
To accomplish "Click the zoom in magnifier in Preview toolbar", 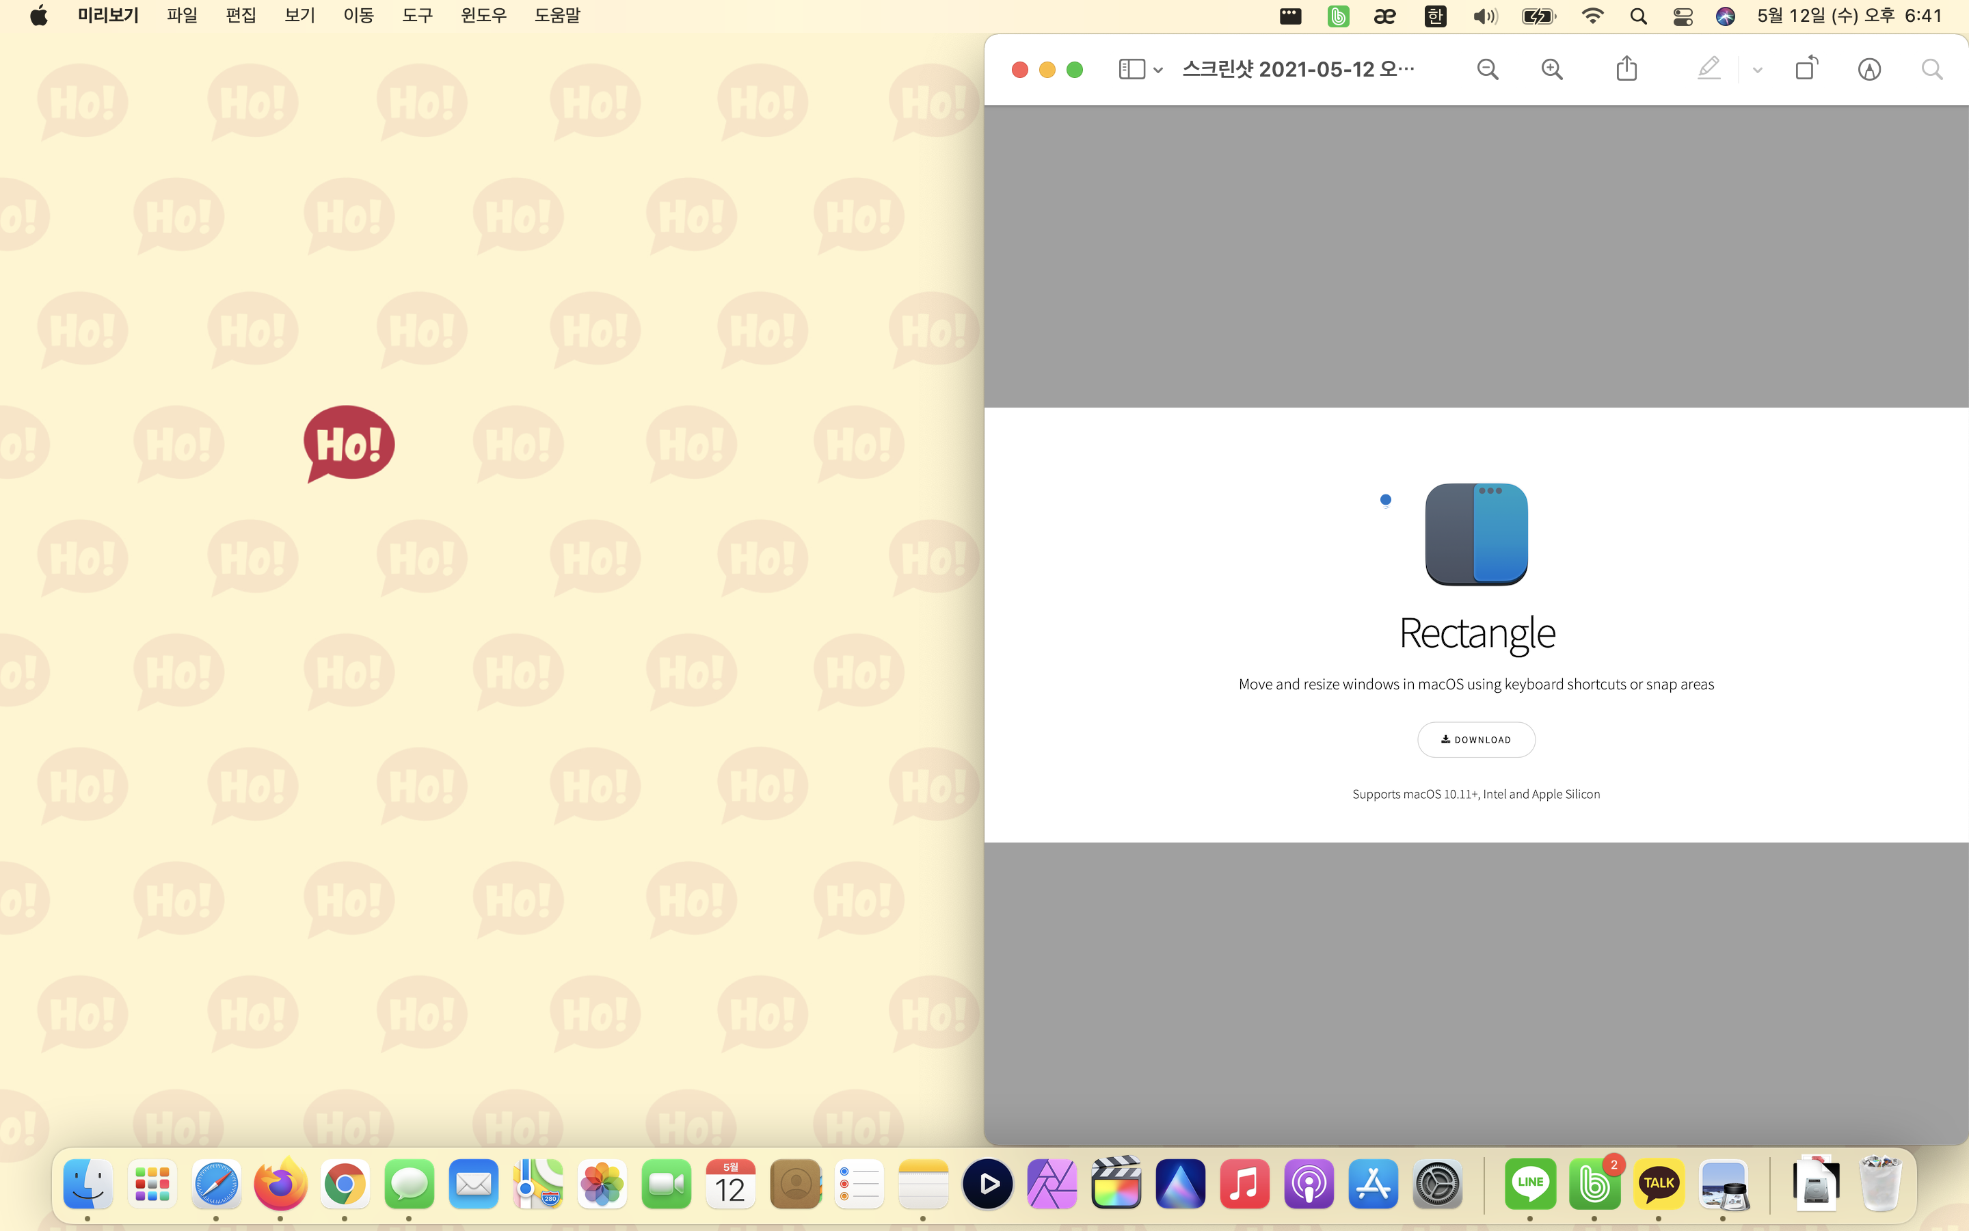I will pyautogui.click(x=1551, y=69).
